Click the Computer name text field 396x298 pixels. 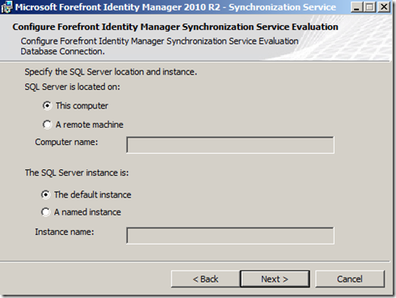pos(230,145)
